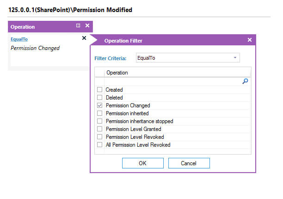The image size is (283, 199).
Task: Click the Permission inheritance stopped row text
Action: (x=139, y=121)
